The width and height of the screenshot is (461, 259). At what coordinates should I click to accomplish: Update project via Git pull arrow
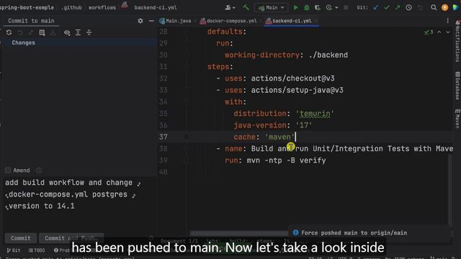(376, 8)
